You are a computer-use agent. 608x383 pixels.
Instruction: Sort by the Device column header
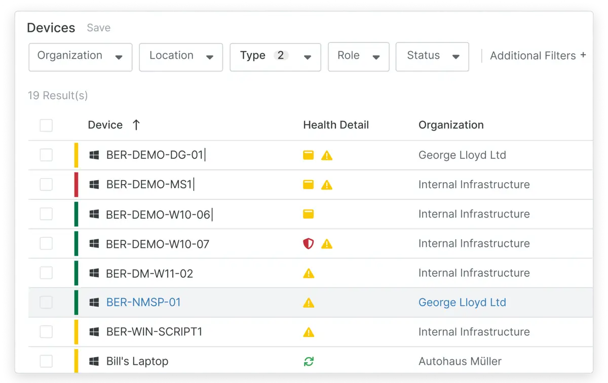point(105,125)
